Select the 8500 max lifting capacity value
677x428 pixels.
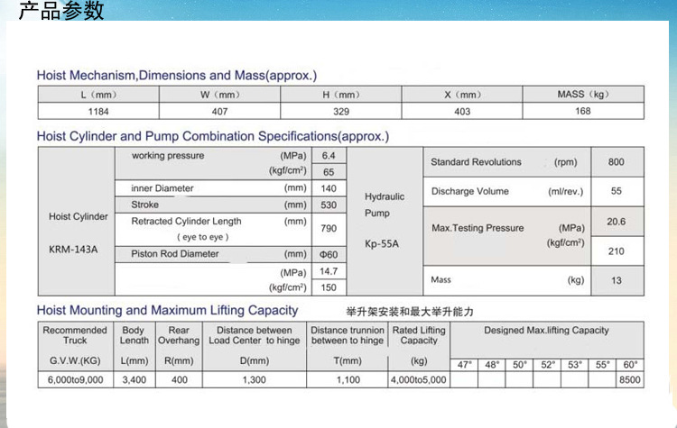[630, 380]
